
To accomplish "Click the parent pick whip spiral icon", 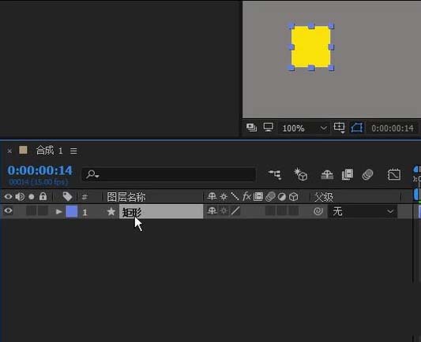I will (318, 211).
